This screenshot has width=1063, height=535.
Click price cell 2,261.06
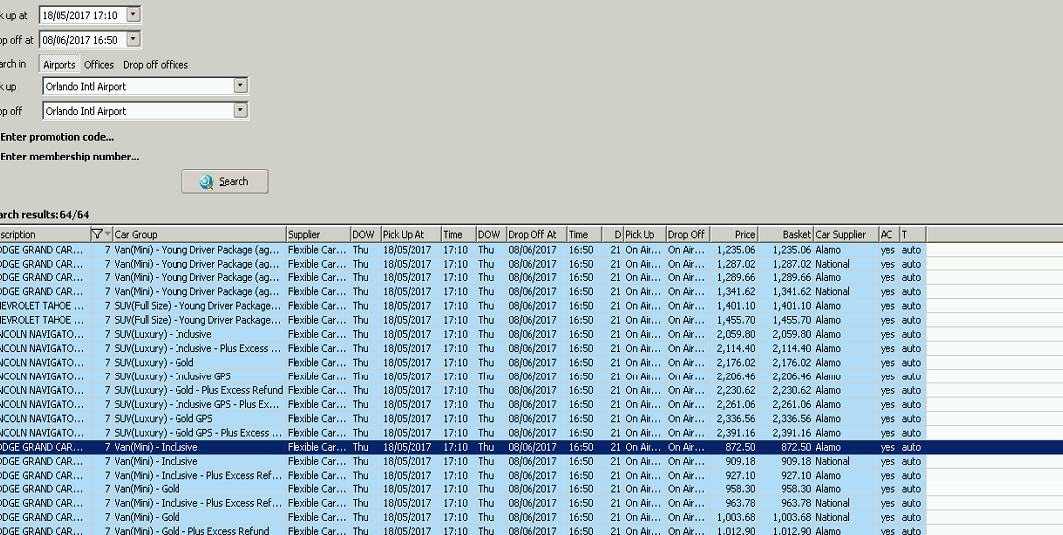coord(735,404)
